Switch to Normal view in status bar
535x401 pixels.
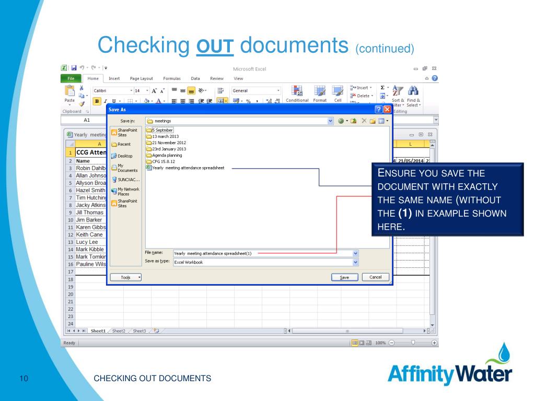355,343
